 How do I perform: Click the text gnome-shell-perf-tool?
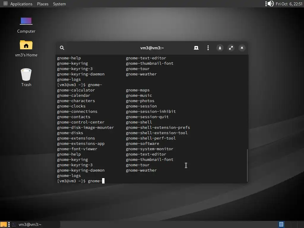coord(151,138)
